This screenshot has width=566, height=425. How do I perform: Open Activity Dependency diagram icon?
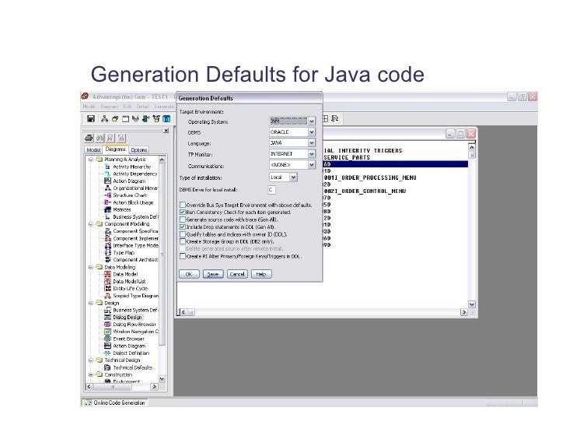[x=107, y=174]
